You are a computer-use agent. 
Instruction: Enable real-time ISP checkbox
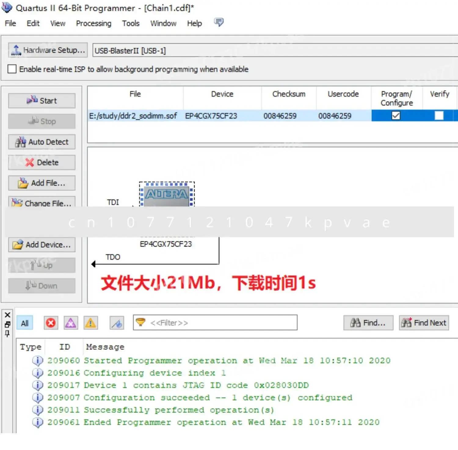pyautogui.click(x=12, y=69)
